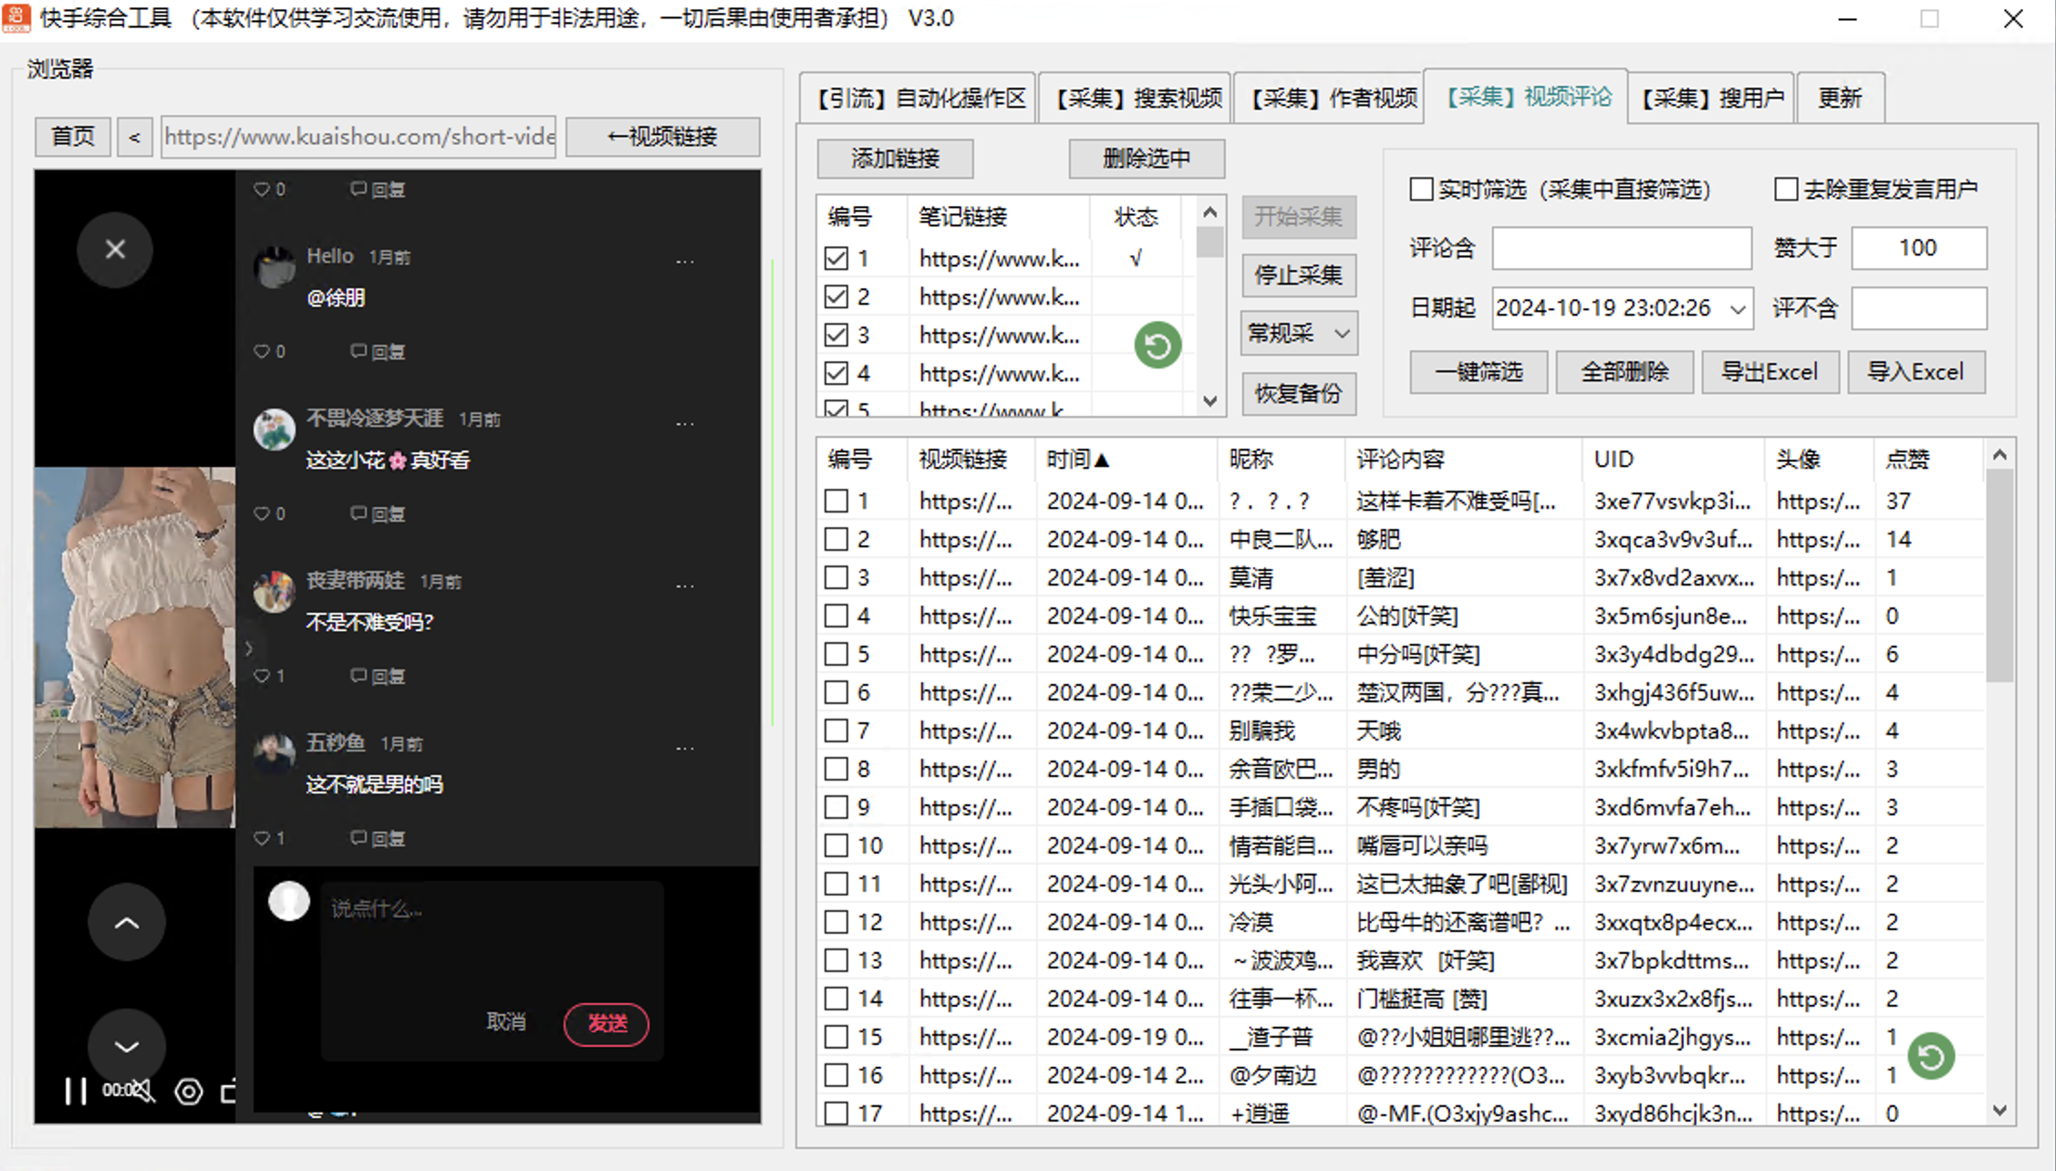2056x1171 pixels.
Task: Click the 一键筛选 button
Action: [1478, 372]
